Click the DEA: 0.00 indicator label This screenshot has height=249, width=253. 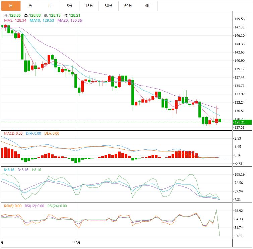[x=52, y=133]
